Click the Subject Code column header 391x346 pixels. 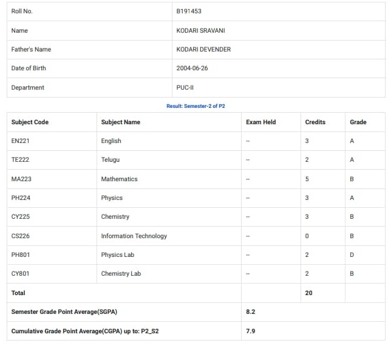(x=30, y=122)
